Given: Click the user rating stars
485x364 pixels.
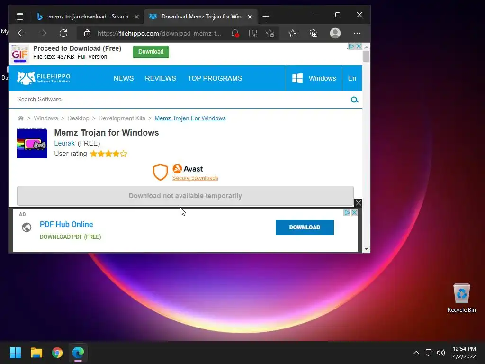Looking at the screenshot, I should coord(108,154).
